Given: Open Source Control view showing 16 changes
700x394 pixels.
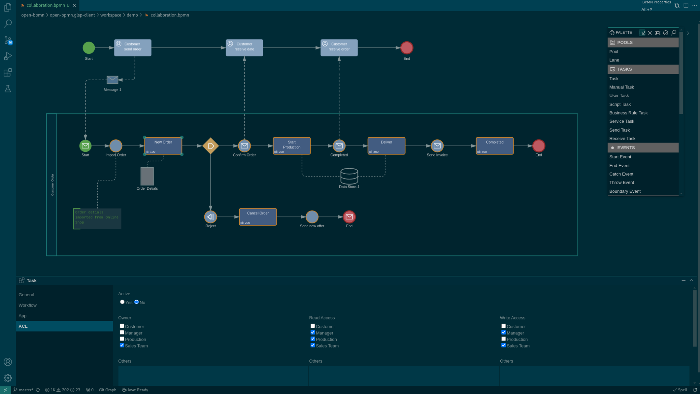Looking at the screenshot, I should 8,40.
